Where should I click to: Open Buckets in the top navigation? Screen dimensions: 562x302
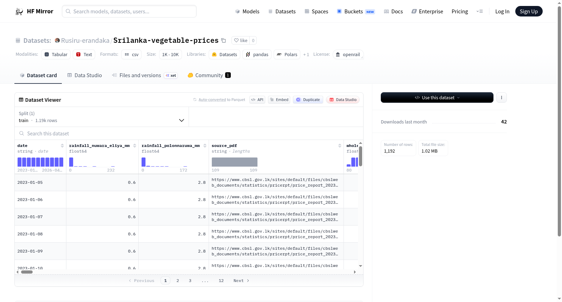click(x=356, y=12)
